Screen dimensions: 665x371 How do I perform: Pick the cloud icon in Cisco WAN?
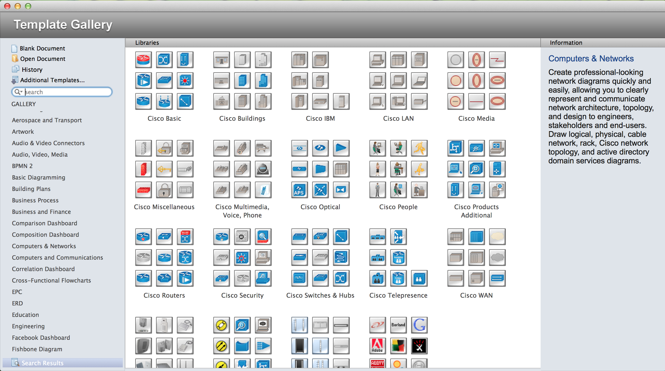pos(497,237)
